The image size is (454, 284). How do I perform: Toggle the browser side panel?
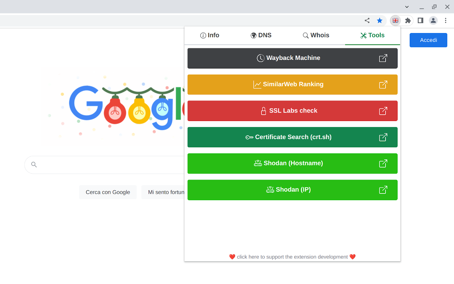(x=420, y=21)
